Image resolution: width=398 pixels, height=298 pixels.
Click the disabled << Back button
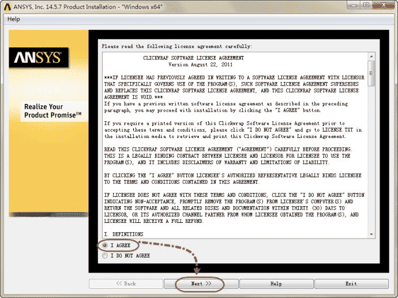(x=126, y=284)
